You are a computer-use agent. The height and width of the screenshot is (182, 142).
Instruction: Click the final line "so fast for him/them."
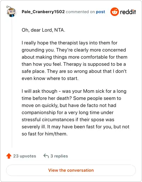(x=45, y=134)
